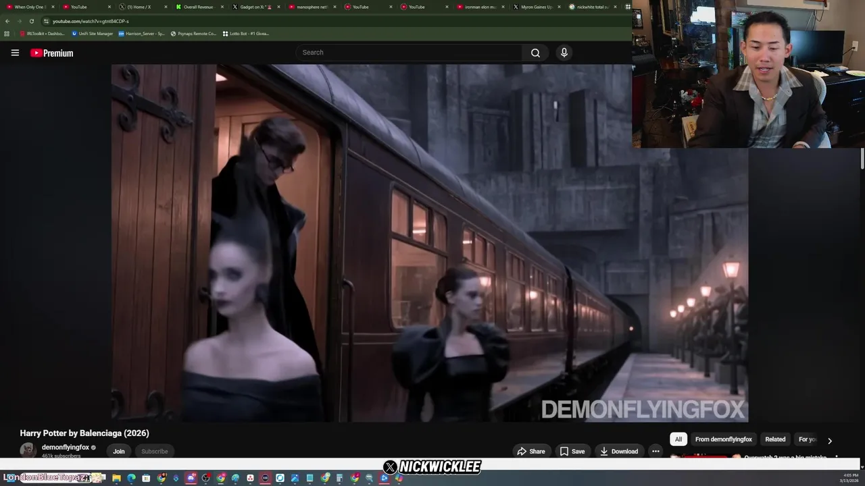Open the Overwatch 2 was a big mistake video
Image resolution: width=865 pixels, height=486 pixels.
pyautogui.click(x=784, y=458)
